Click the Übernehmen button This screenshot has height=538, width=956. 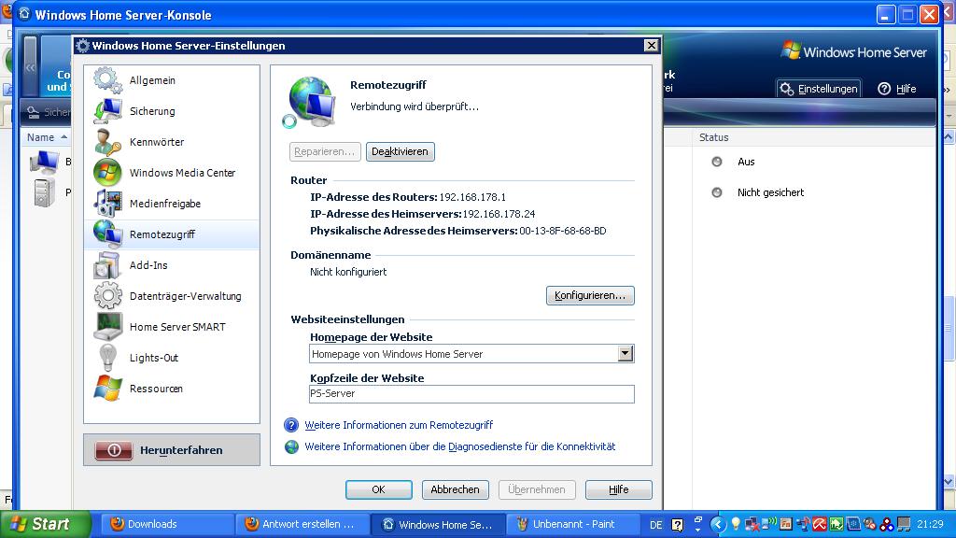pyautogui.click(x=537, y=489)
